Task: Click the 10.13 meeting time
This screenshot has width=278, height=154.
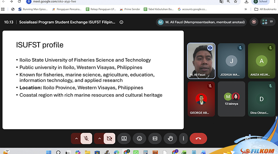Action: point(9,22)
